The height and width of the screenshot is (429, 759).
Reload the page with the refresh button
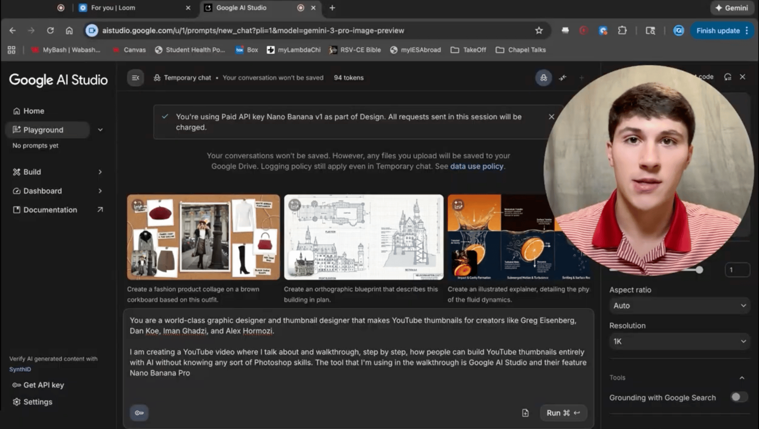point(50,30)
